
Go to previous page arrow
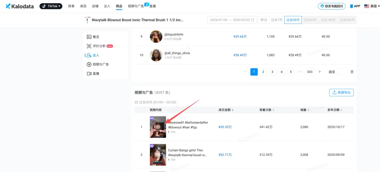click(245, 72)
